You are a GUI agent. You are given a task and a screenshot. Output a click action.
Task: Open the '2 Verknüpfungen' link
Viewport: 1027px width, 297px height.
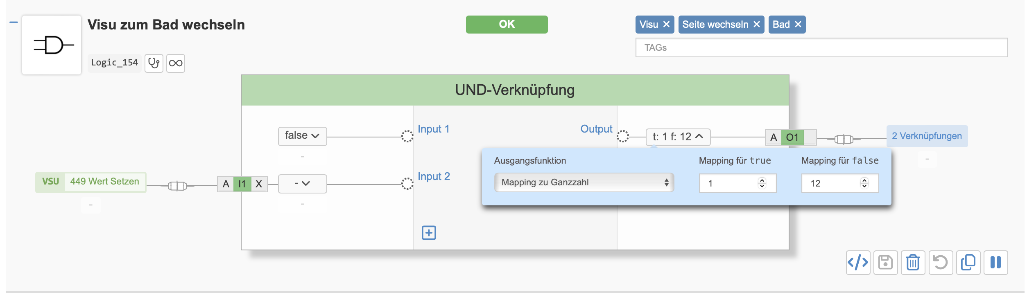click(927, 136)
